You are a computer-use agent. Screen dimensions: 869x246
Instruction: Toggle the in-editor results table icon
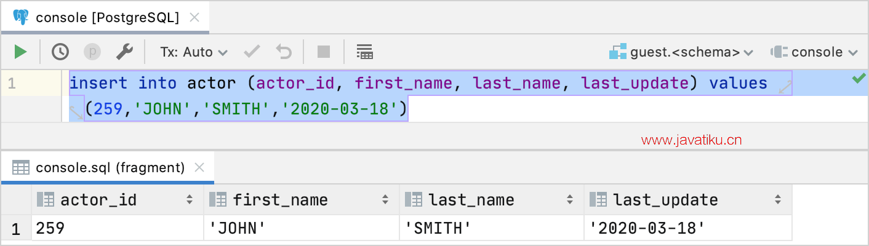[365, 52]
